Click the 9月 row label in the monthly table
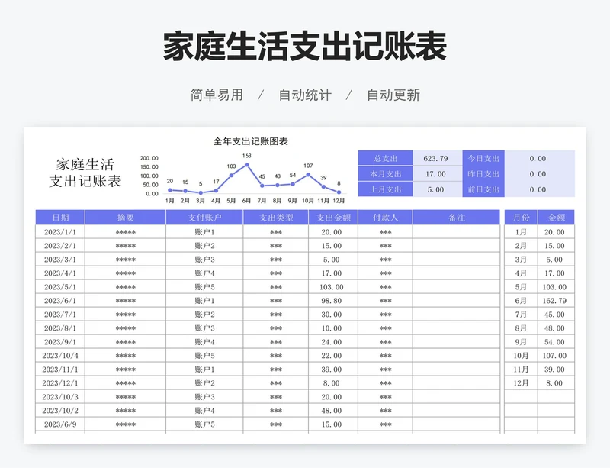This screenshot has width=610, height=468. [x=521, y=342]
